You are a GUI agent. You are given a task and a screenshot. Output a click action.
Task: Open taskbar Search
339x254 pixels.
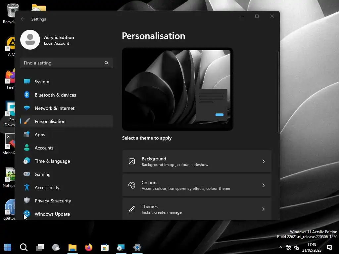pyautogui.click(x=24, y=247)
